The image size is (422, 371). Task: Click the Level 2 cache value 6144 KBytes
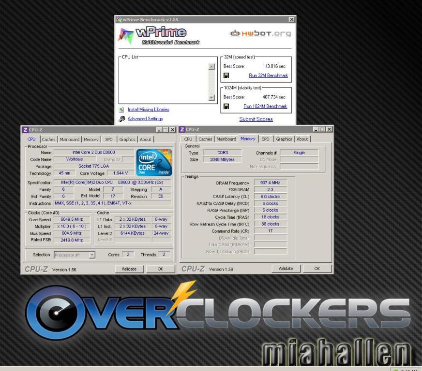point(133,233)
